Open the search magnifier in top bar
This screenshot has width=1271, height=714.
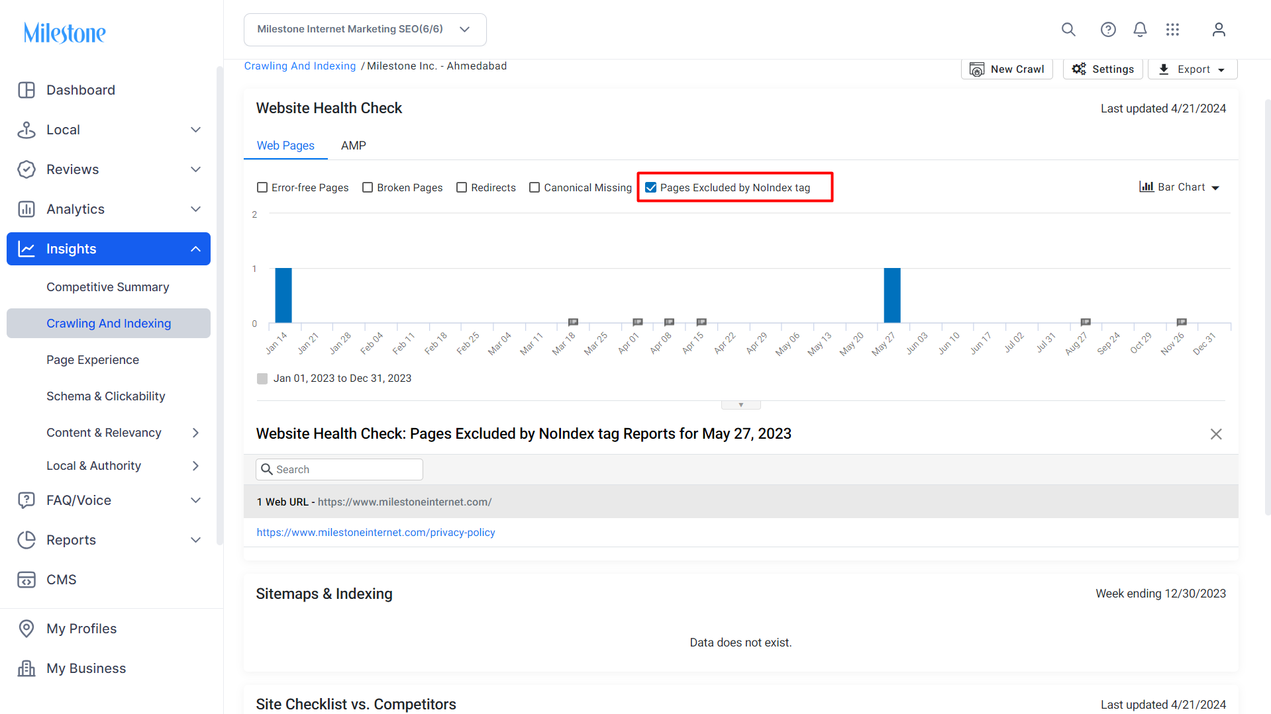pyautogui.click(x=1068, y=30)
